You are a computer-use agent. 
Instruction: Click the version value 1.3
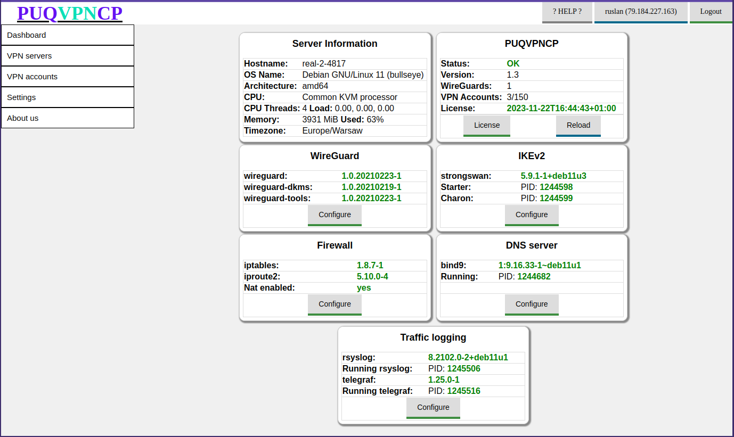[x=512, y=75]
